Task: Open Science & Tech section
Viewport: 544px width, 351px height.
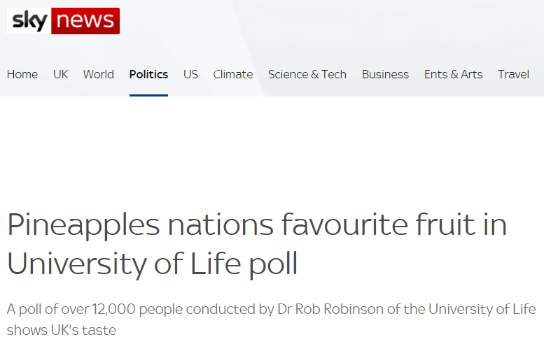Action: pyautogui.click(x=307, y=74)
